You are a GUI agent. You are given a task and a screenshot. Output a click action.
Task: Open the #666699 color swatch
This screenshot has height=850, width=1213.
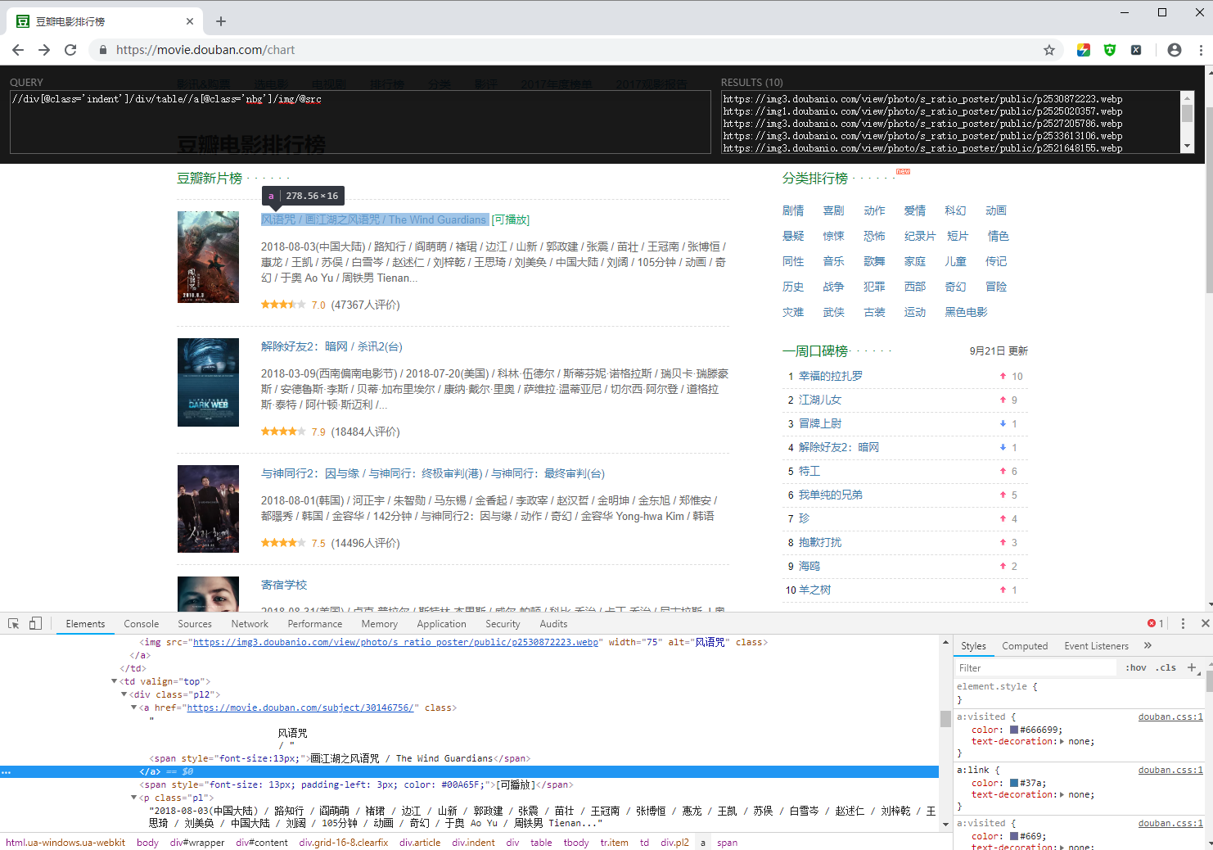(x=1014, y=730)
